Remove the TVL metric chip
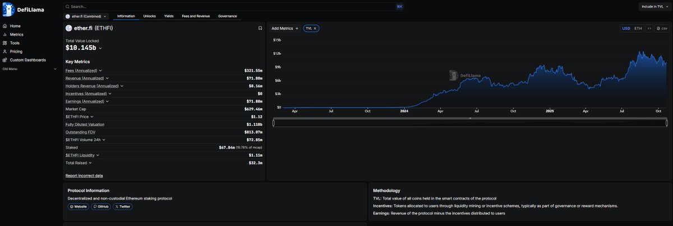 (315, 28)
